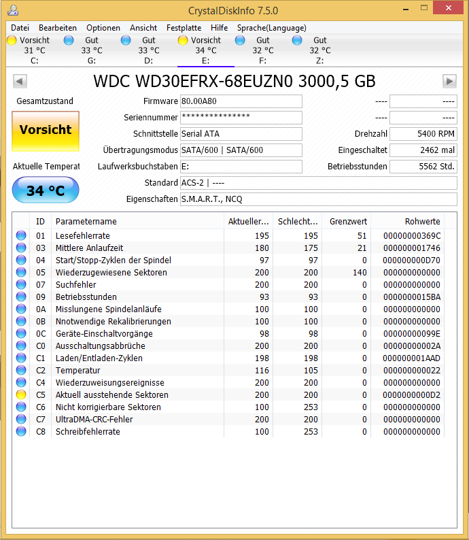Click the ID column header

tap(41, 222)
